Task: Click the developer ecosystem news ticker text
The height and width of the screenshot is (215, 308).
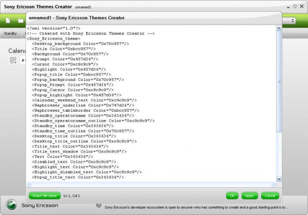Action: (197, 207)
